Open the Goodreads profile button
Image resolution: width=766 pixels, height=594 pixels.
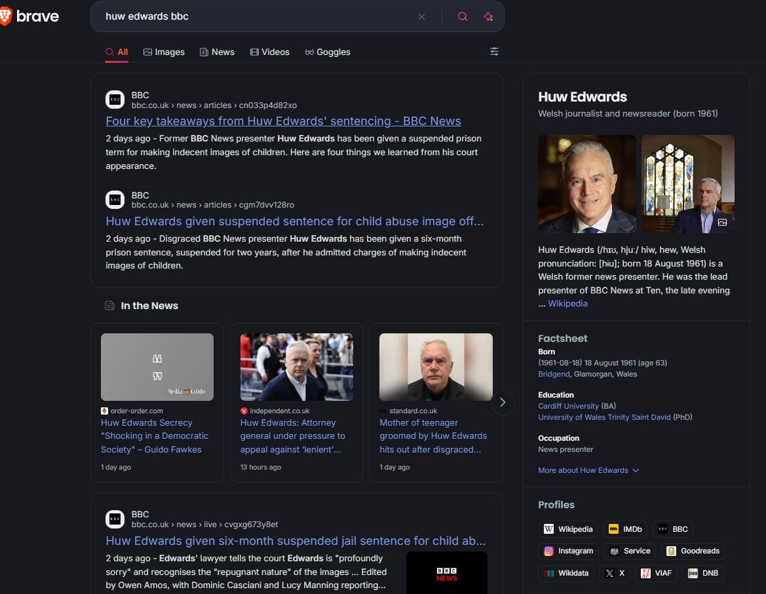[693, 551]
